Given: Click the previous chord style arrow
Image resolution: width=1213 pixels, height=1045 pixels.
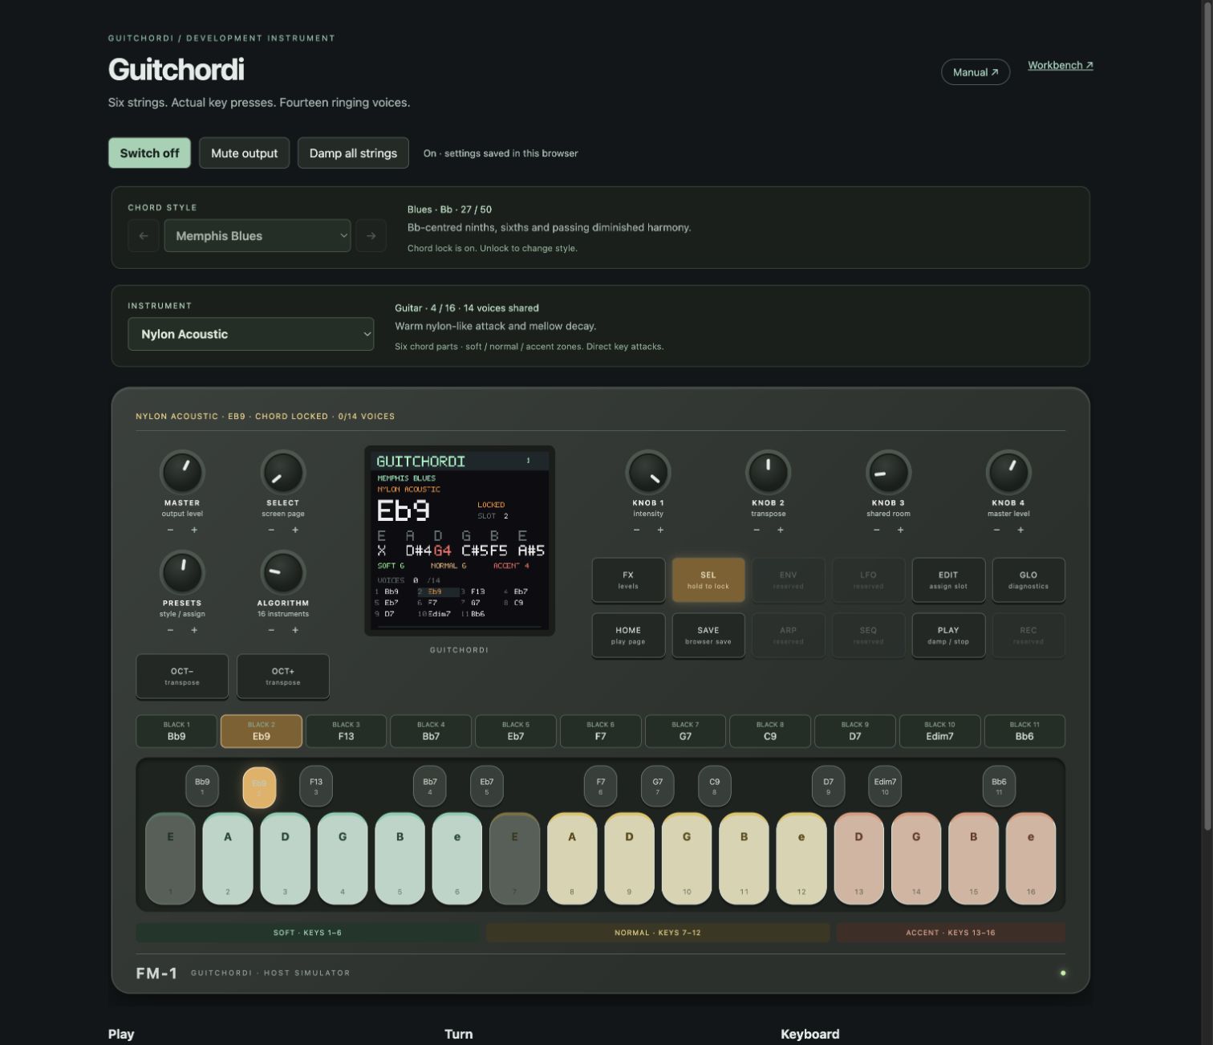Looking at the screenshot, I should coord(144,236).
